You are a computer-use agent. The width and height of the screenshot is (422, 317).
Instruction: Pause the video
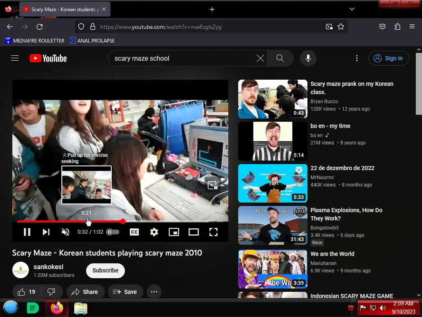point(27,232)
